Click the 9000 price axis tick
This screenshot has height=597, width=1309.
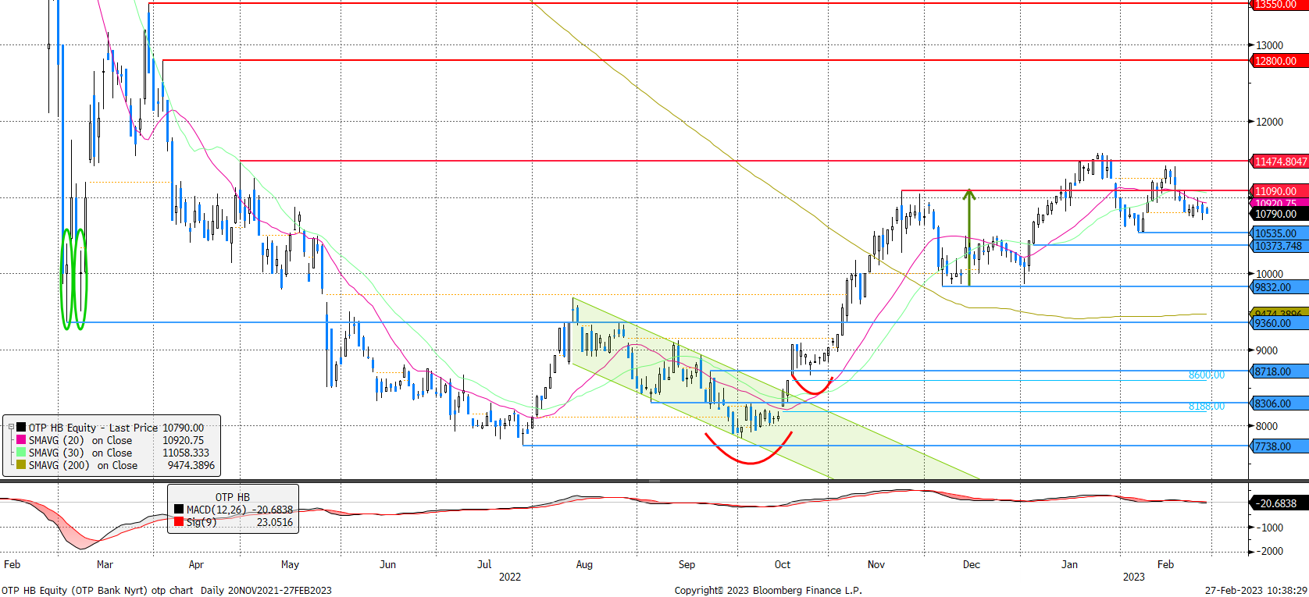(x=1267, y=350)
